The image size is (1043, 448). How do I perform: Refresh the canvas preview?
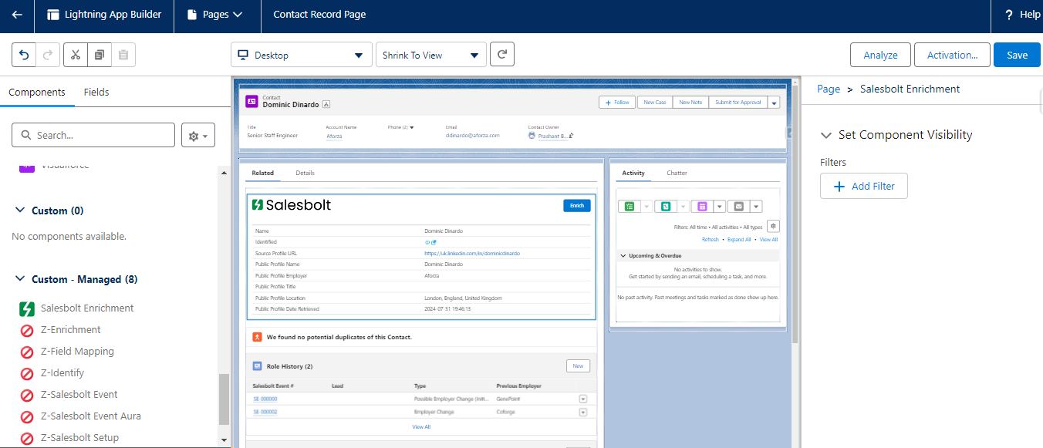click(x=502, y=55)
